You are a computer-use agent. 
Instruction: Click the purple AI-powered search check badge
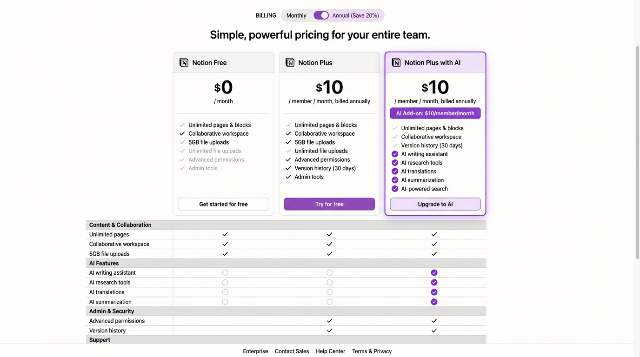tap(394, 188)
